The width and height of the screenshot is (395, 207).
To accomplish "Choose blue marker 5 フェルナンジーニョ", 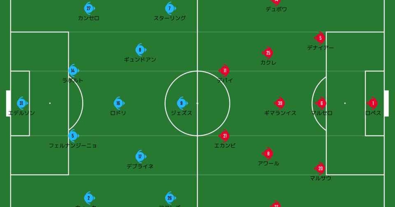I will click(x=73, y=136).
